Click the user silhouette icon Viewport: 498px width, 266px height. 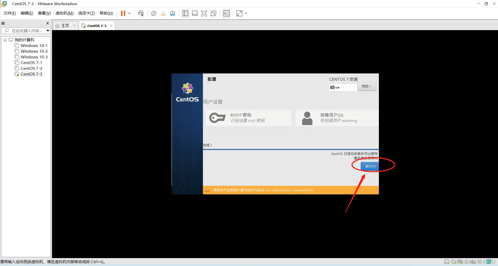(307, 118)
